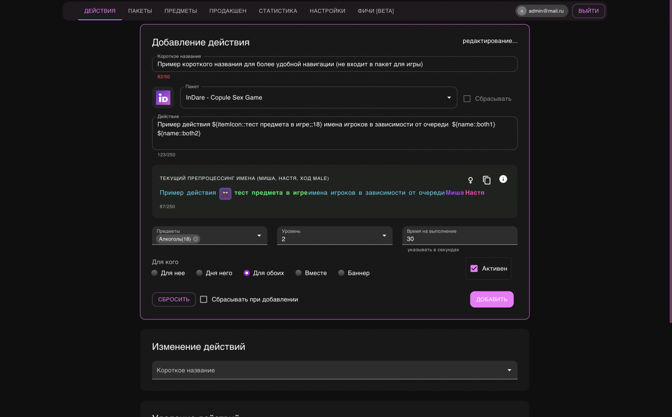Click the 'Добавление действия' heading
The width and height of the screenshot is (672, 417).
201,42
